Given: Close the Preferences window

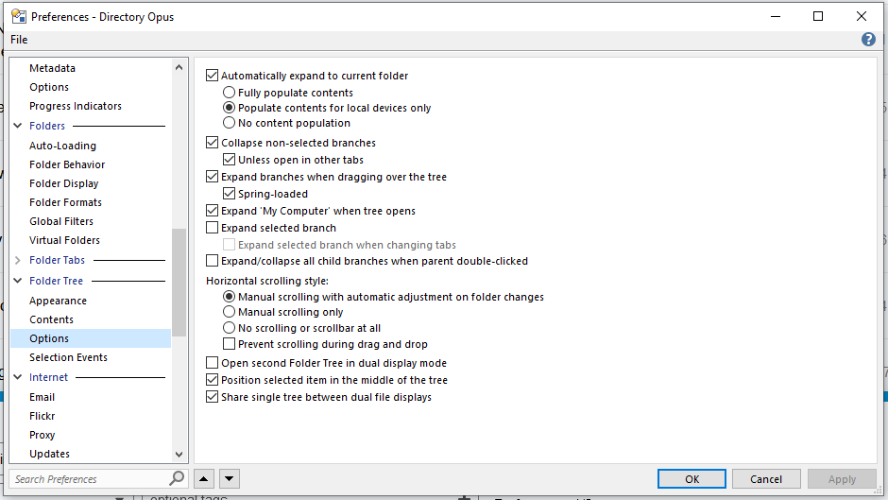Looking at the screenshot, I should [x=862, y=16].
